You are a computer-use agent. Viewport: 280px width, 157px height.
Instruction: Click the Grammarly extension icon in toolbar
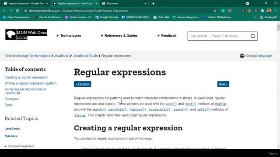point(223,10)
